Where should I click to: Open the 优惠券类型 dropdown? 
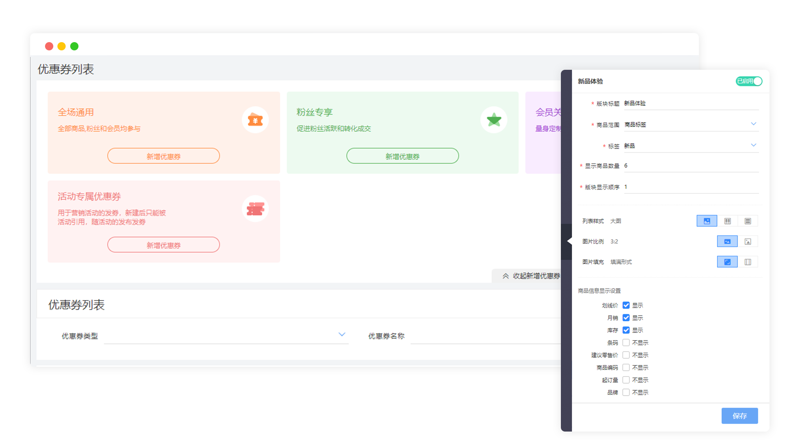(x=226, y=336)
